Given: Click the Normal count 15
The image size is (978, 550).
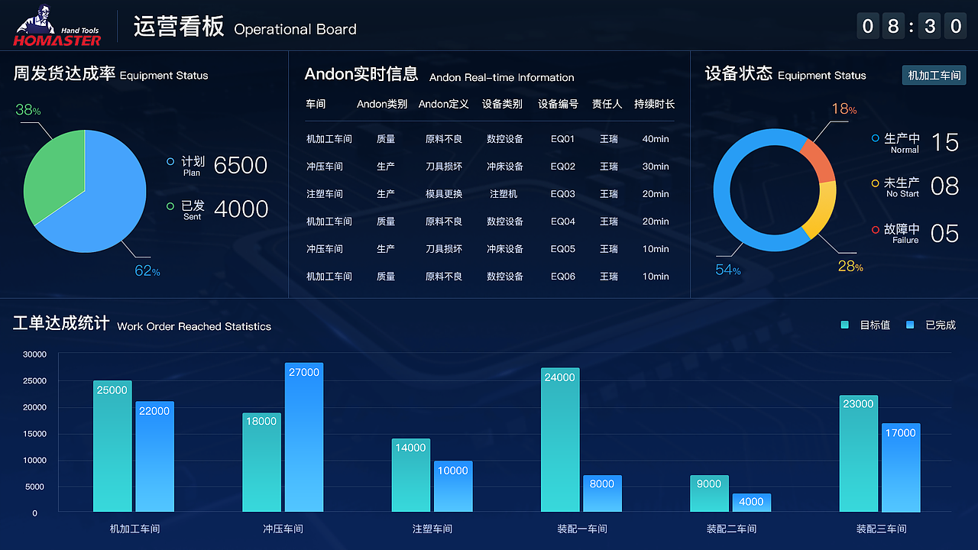Looking at the screenshot, I should pyautogui.click(x=944, y=142).
